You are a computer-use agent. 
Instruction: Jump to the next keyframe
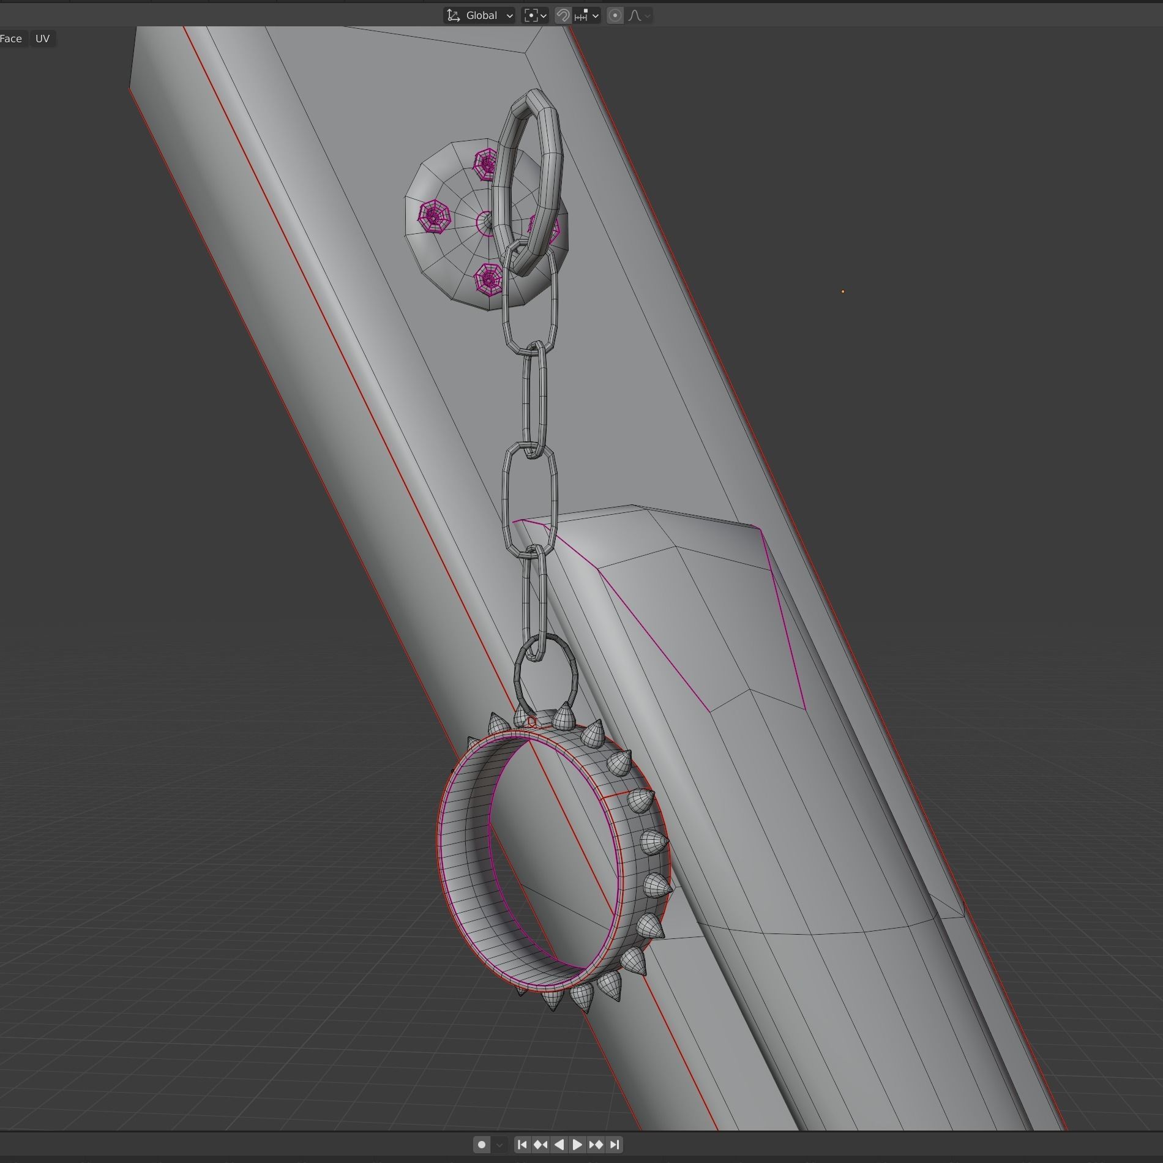point(596,1145)
